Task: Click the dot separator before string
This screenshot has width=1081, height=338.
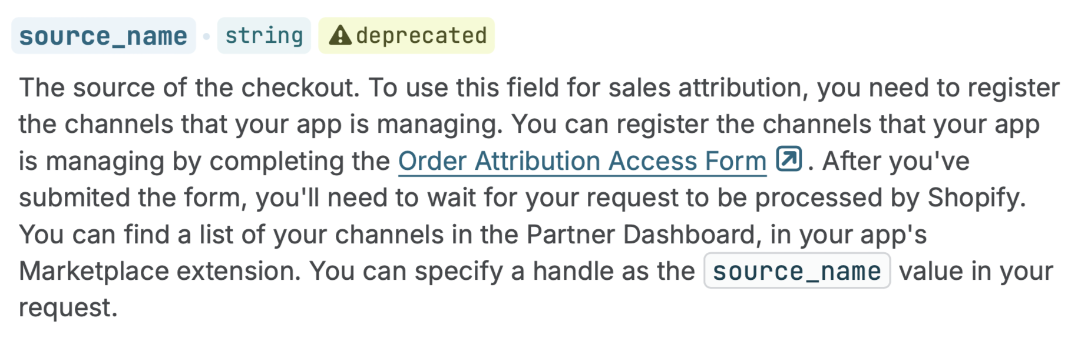Action: [206, 36]
